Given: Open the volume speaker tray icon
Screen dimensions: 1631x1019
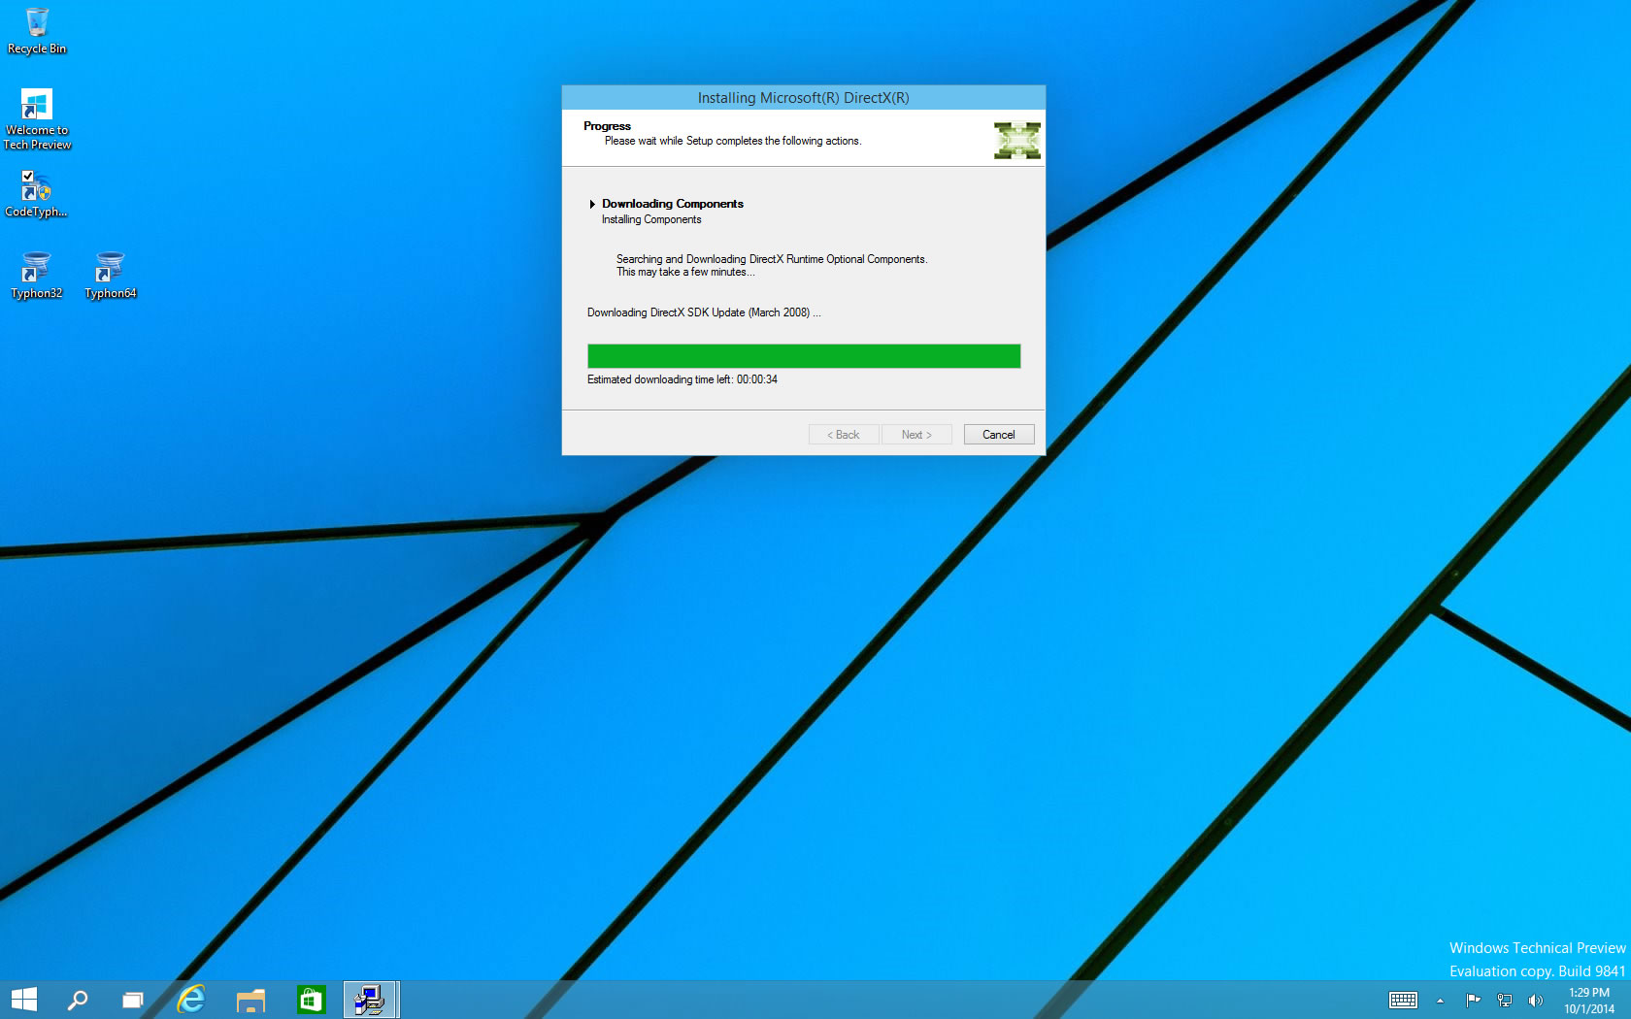Looking at the screenshot, I should (x=1535, y=1000).
